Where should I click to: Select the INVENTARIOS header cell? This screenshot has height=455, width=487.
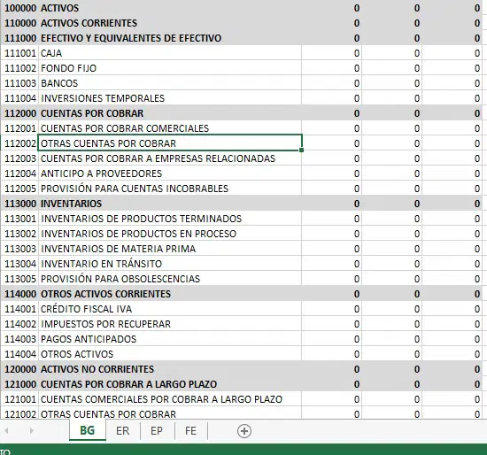[170, 204]
